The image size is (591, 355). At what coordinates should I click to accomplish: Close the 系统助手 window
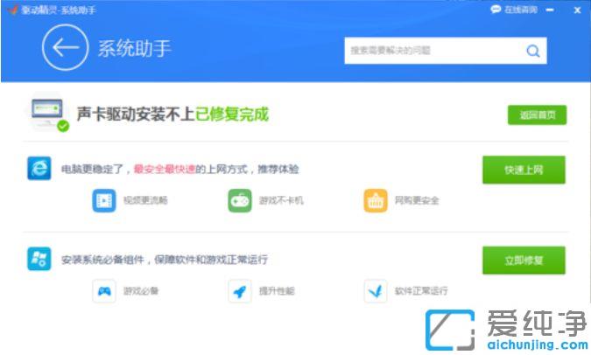(x=578, y=10)
